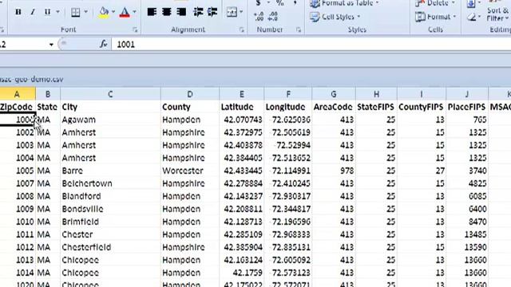
Task: Select the PlaceFIPS header cell
Action: coord(467,107)
